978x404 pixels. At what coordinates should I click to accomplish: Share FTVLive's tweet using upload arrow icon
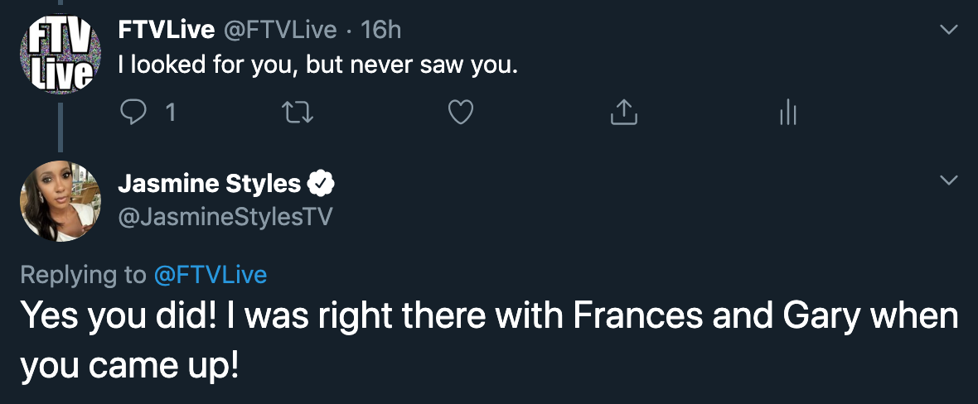(x=624, y=113)
